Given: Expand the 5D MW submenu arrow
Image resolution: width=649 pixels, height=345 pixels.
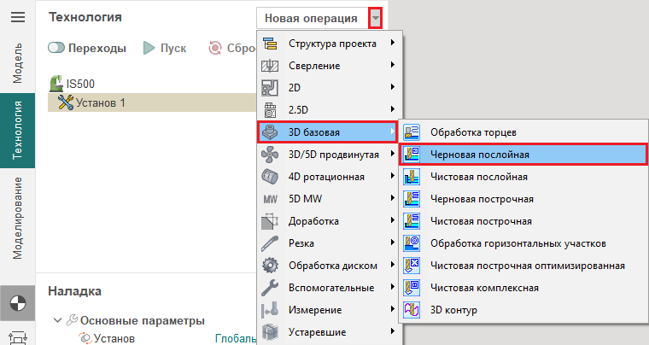Looking at the screenshot, I should 392,199.
